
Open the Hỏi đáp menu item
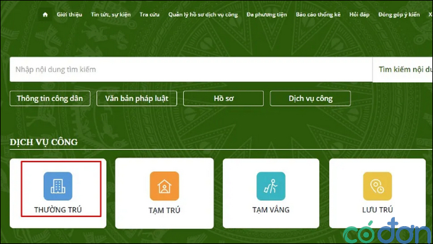point(359,15)
